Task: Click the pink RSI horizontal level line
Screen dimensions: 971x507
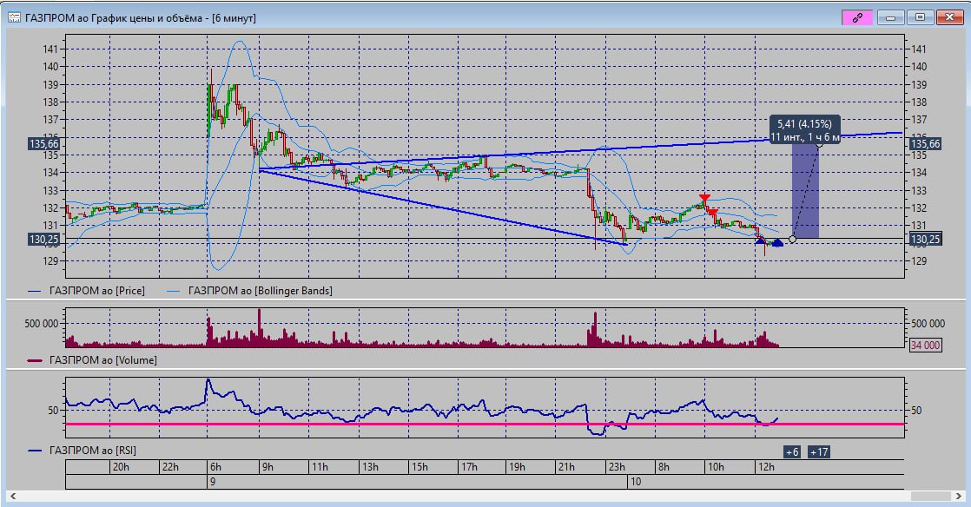Action: click(x=434, y=425)
